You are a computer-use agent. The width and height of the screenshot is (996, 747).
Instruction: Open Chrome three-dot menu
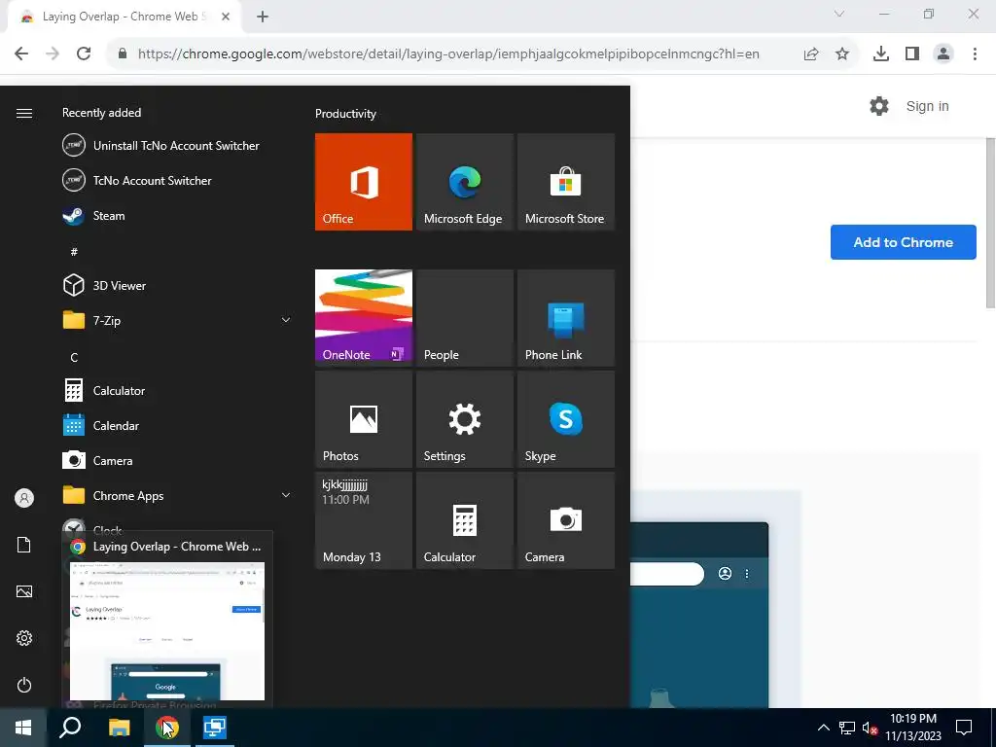pos(975,54)
